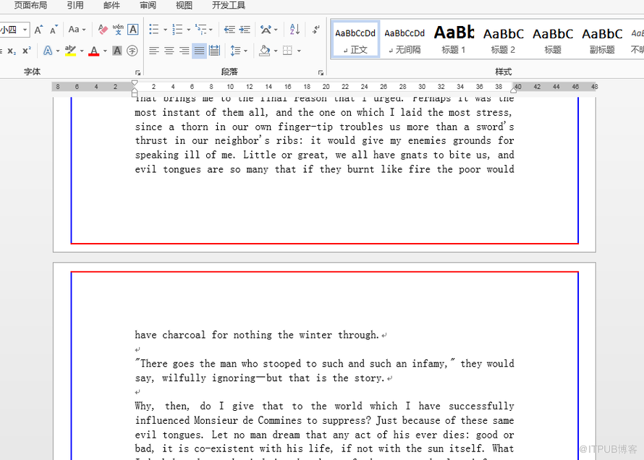The width and height of the screenshot is (644, 460).
Task: Expand Bullets dropdown arrow
Action: click(165, 30)
